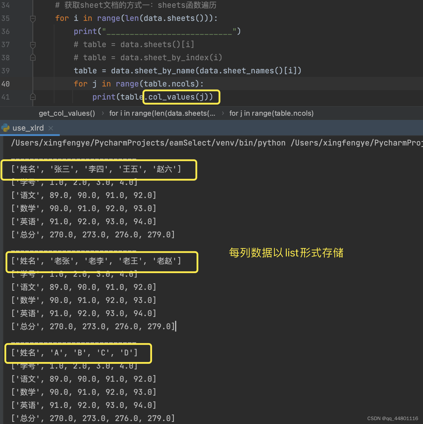This screenshot has height=424, width=423.
Task: Toggle the fold marker on line 37
Action: [x=33, y=45]
